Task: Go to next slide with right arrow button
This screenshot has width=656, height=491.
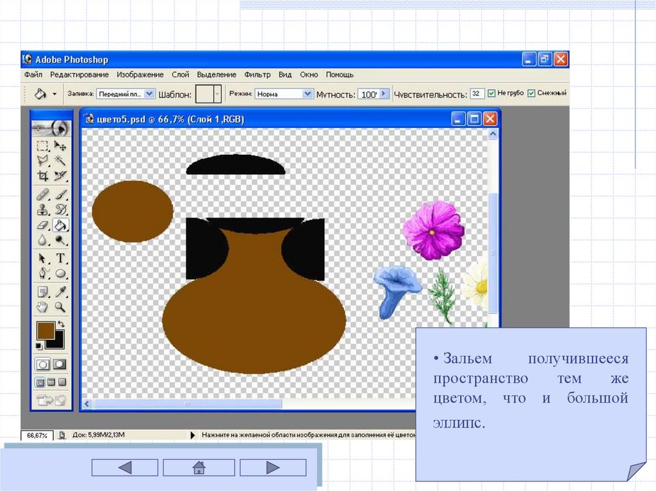Action: coord(273,468)
